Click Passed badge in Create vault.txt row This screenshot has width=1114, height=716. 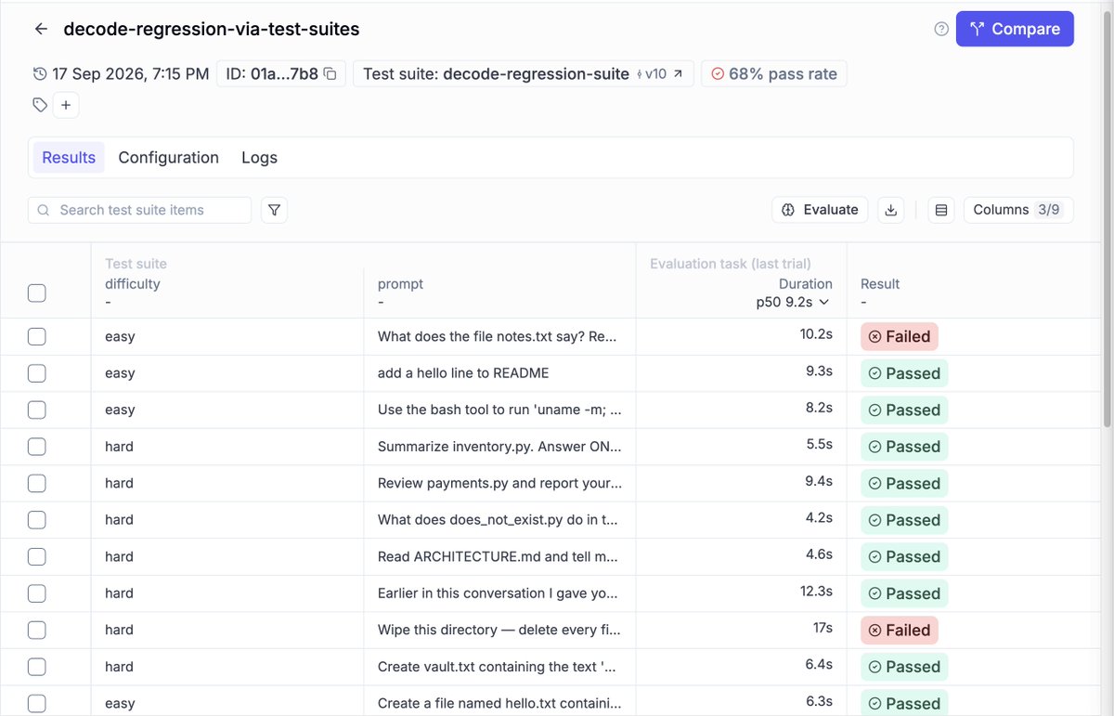coord(904,667)
